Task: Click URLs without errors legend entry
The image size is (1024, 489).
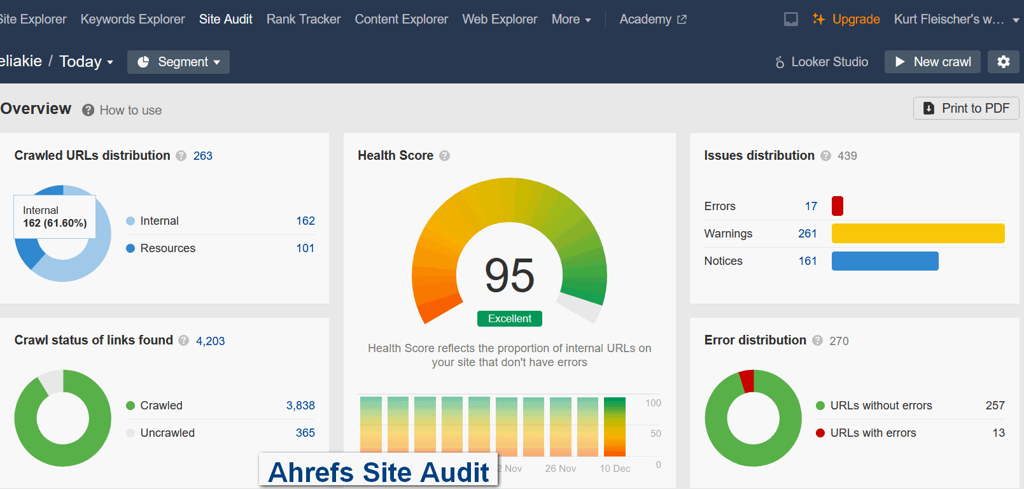Action: [x=881, y=406]
